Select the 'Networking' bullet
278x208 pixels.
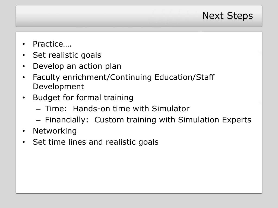55,131
